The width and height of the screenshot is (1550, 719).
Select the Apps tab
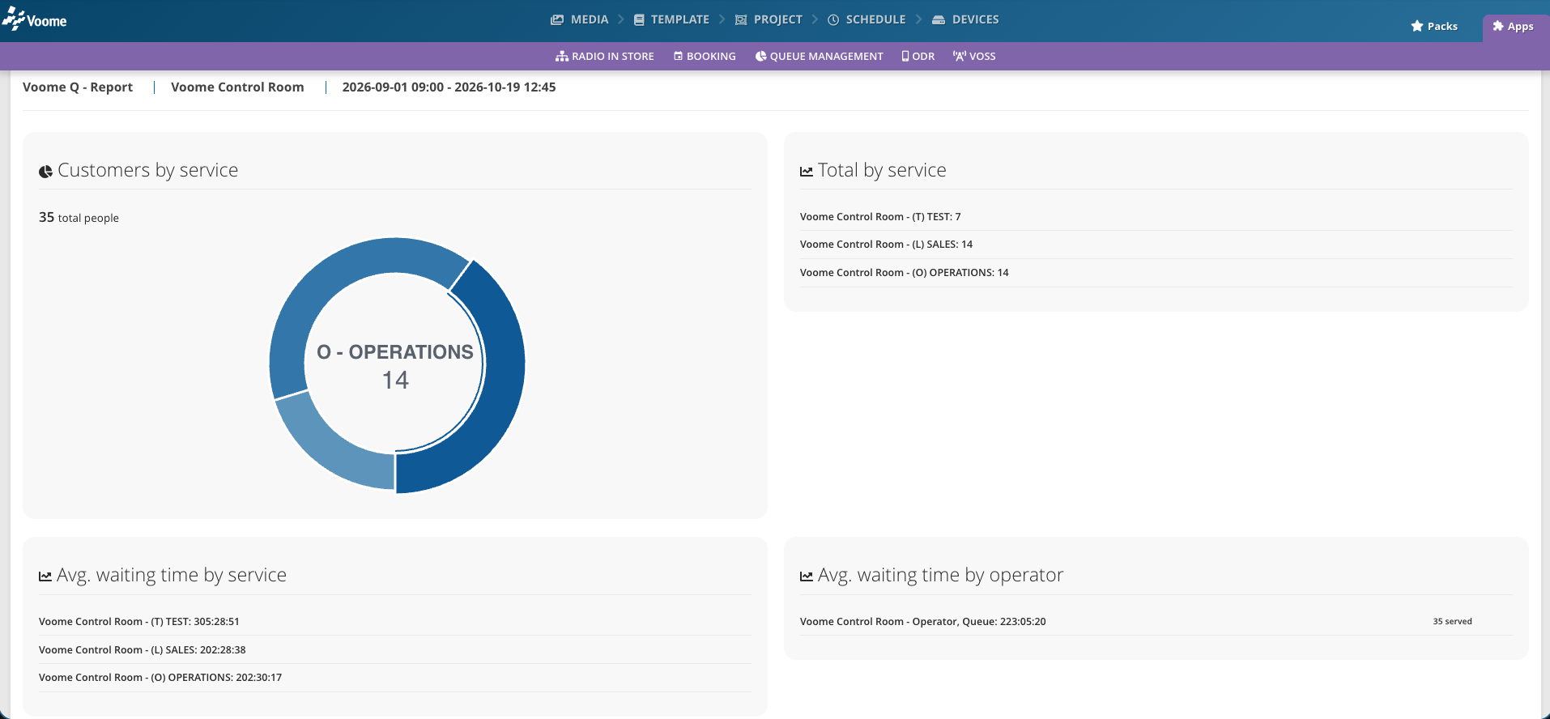point(1513,27)
